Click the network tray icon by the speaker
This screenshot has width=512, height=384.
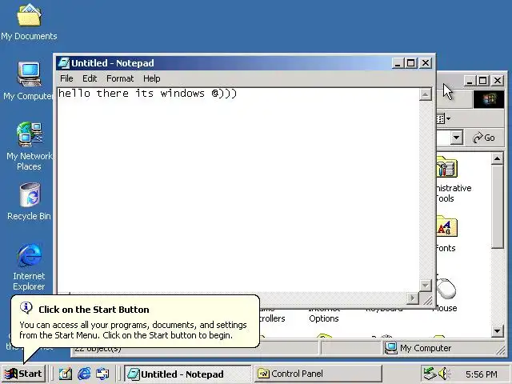coord(430,374)
